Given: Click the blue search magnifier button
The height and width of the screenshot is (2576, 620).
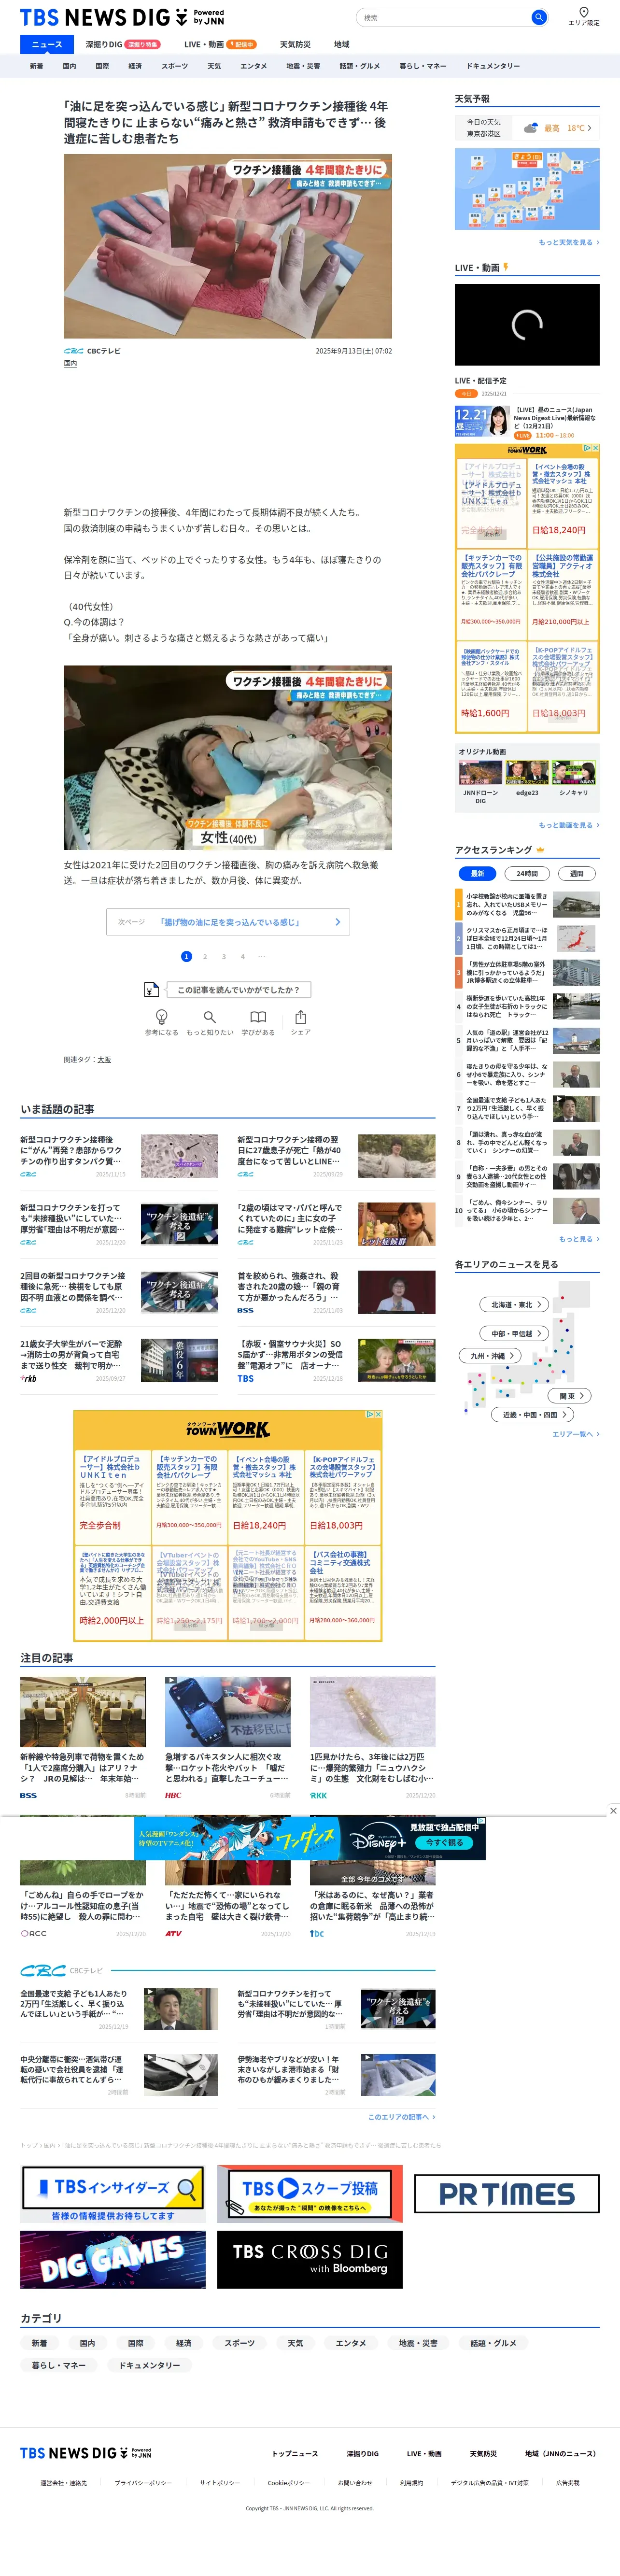Looking at the screenshot, I should coord(539,17).
